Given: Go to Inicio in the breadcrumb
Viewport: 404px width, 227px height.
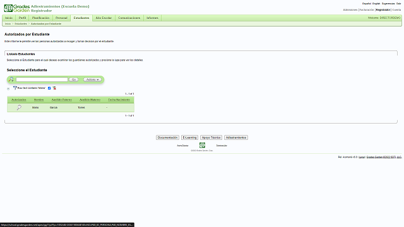Looking at the screenshot, I should [x=8, y=24].
